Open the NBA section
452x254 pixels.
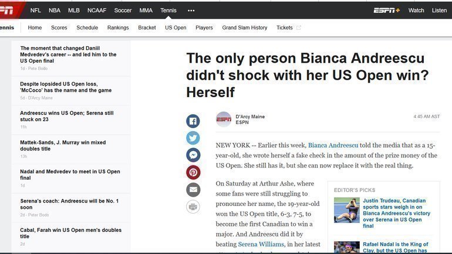point(55,11)
